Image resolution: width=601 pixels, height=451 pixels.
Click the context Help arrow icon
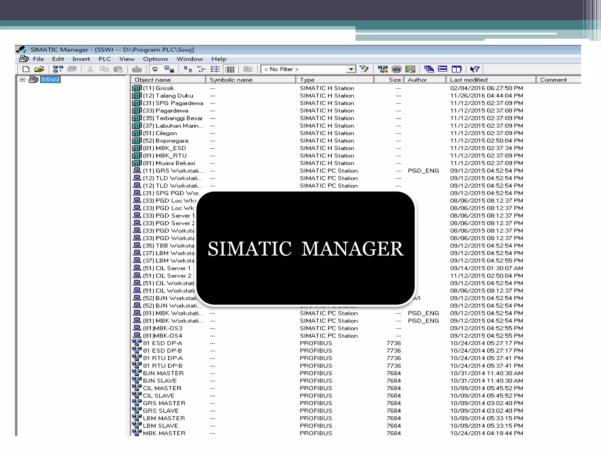click(x=474, y=69)
